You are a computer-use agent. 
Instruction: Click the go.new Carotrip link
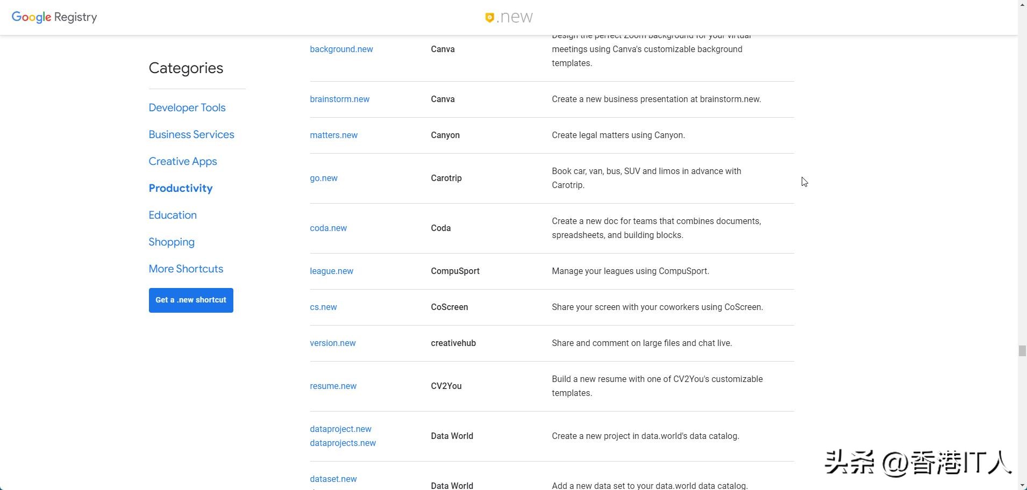(324, 178)
